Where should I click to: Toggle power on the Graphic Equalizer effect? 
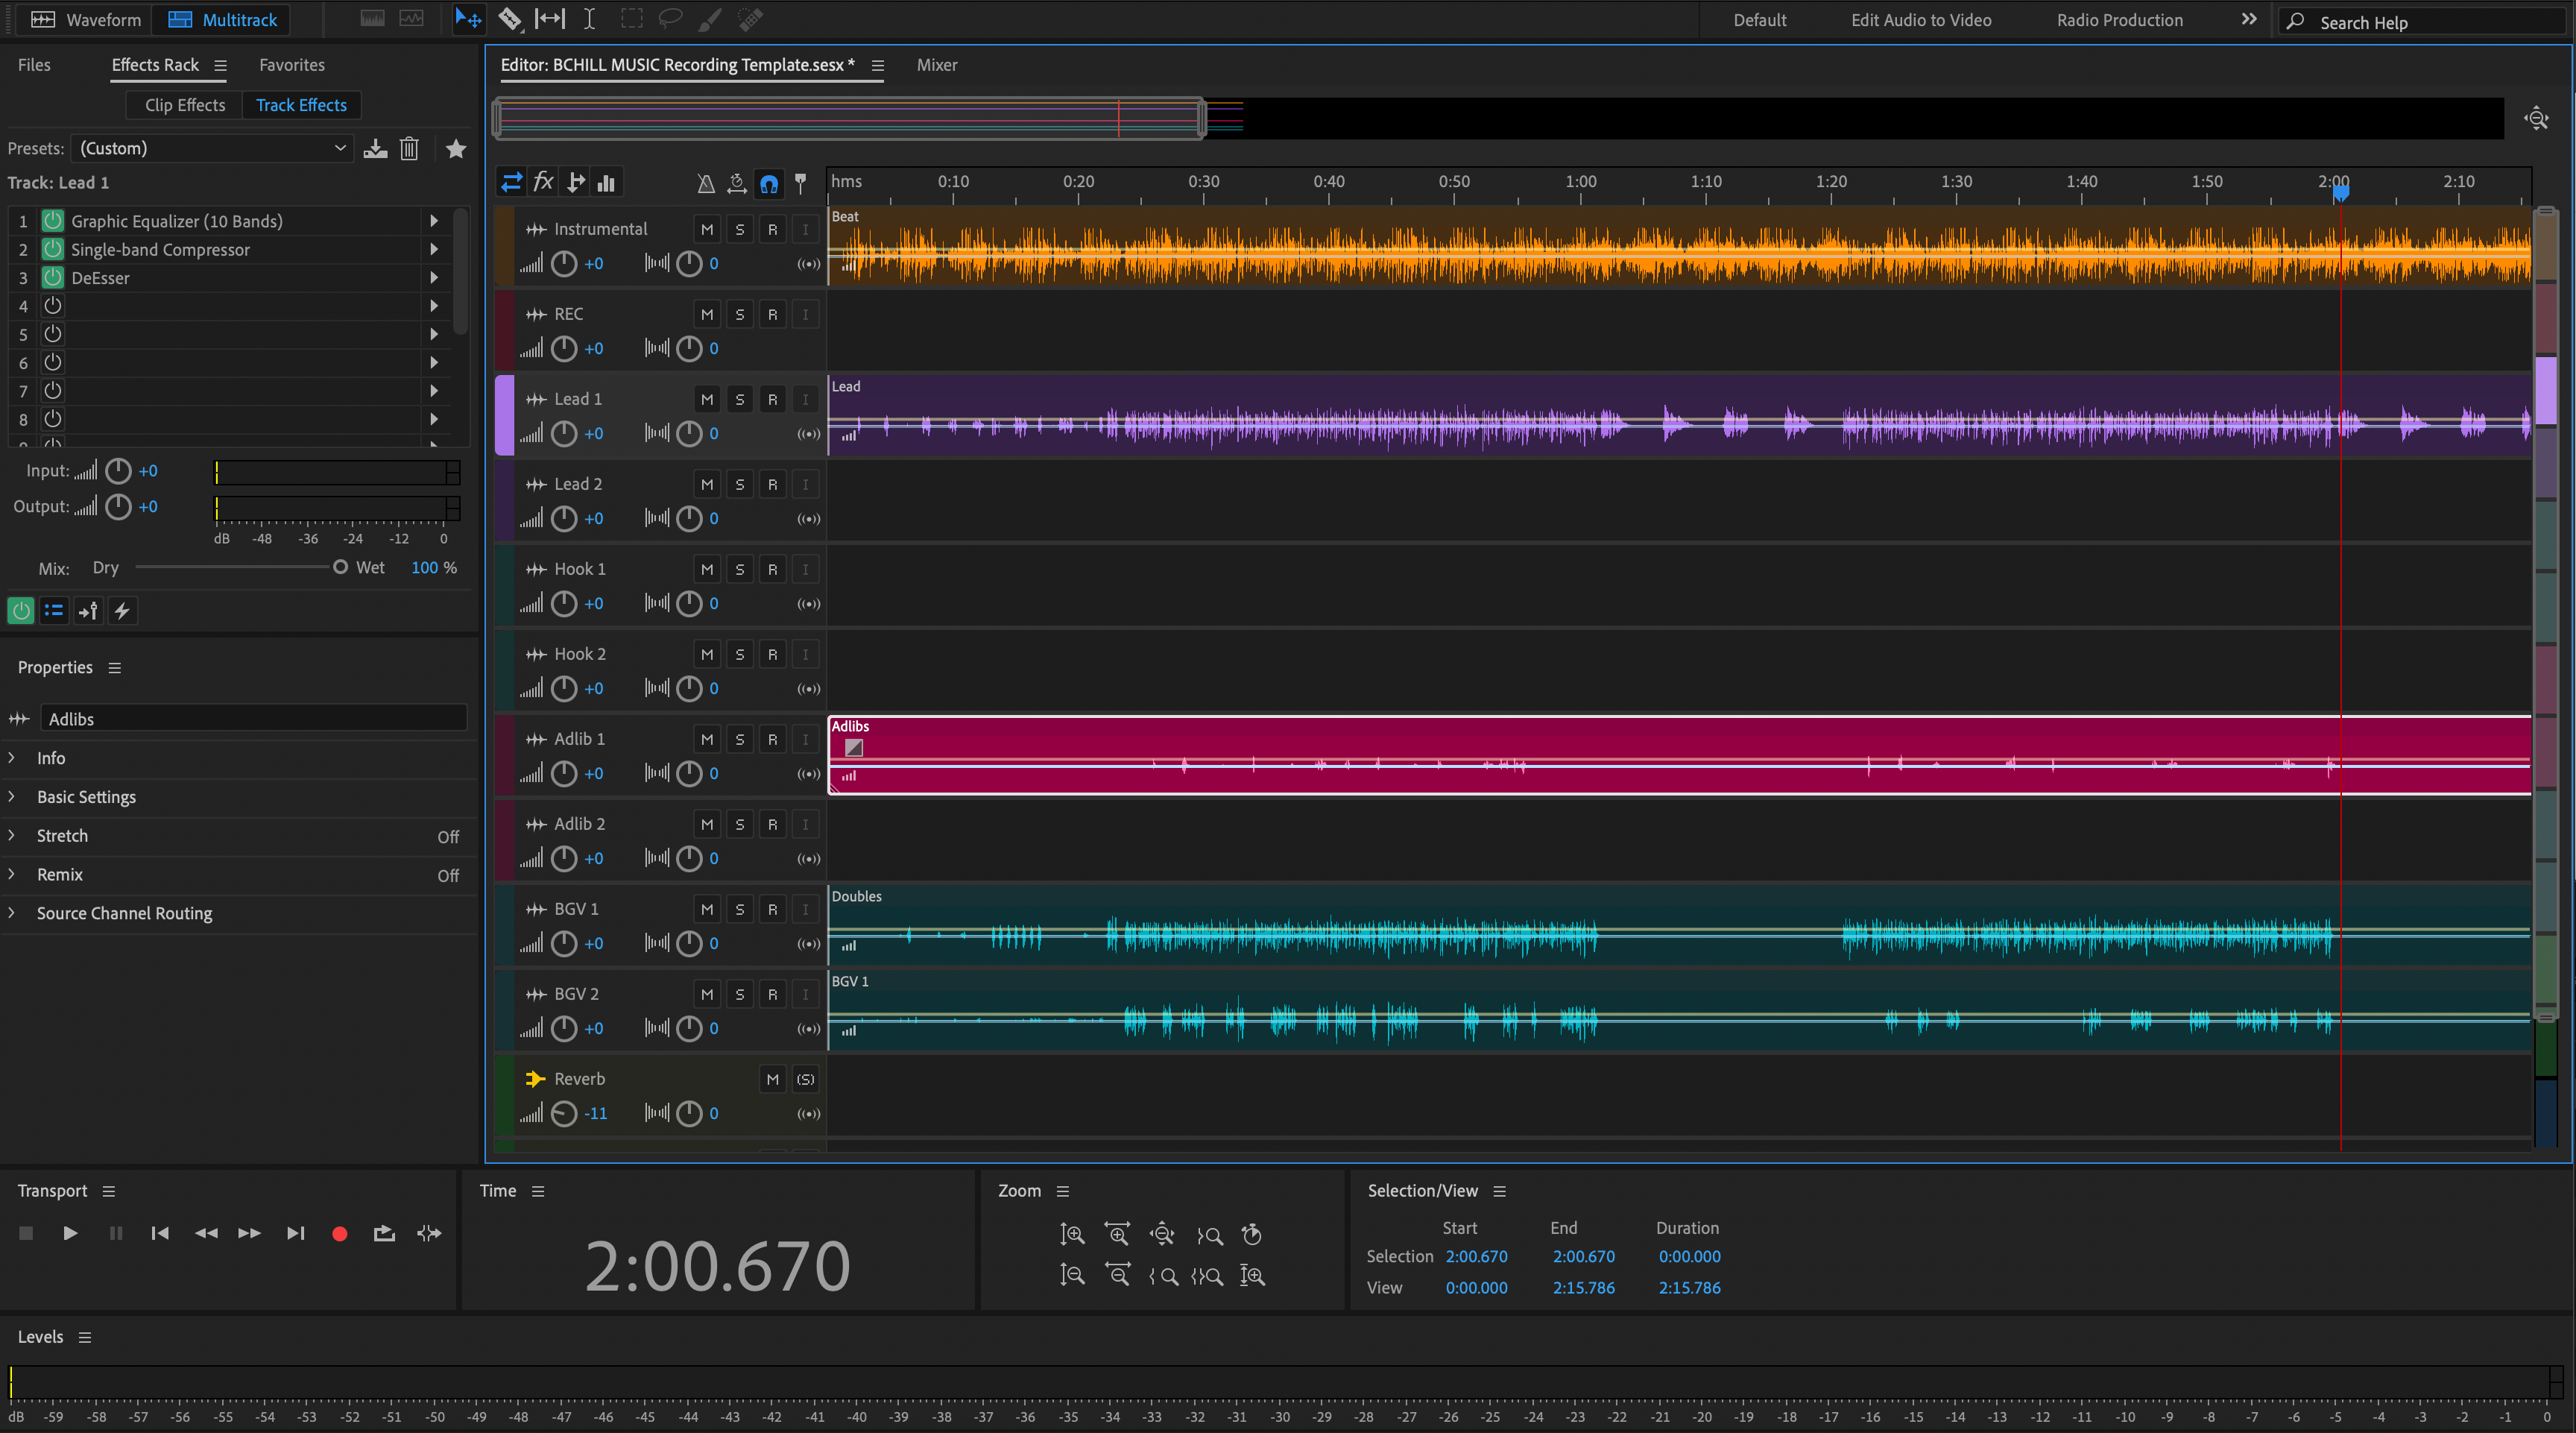pos(53,220)
